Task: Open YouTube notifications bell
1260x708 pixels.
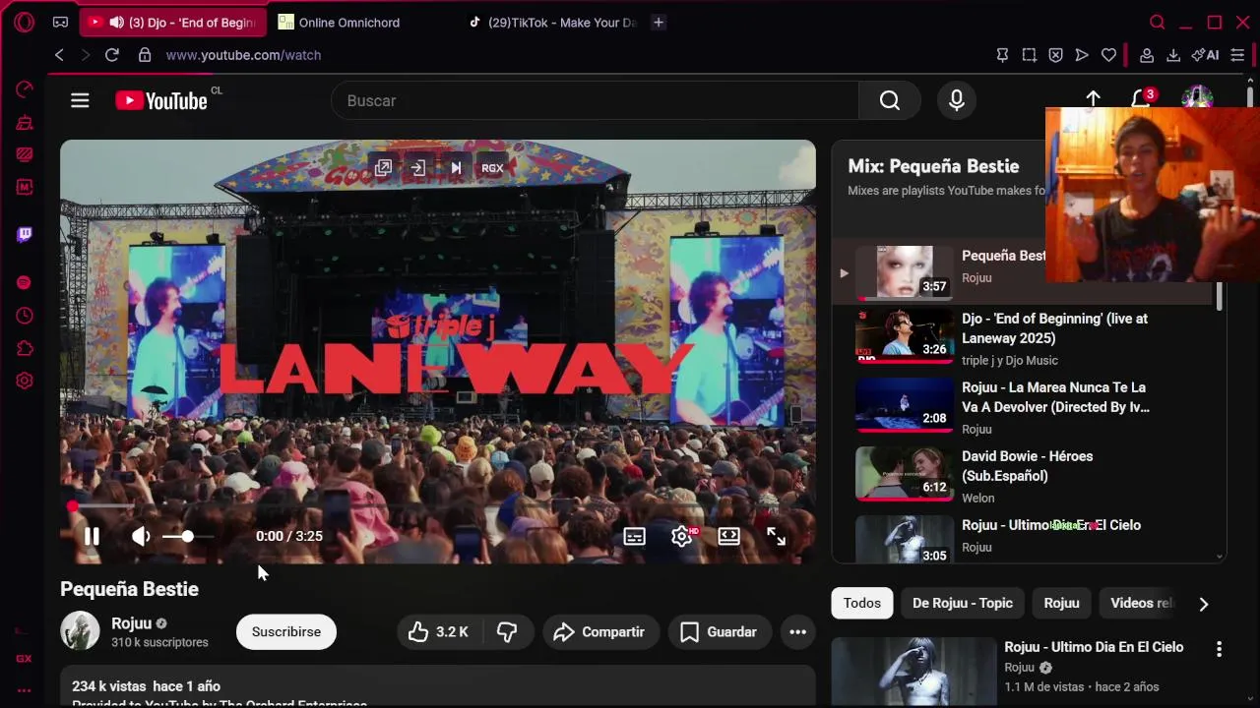Action: 1140,98
